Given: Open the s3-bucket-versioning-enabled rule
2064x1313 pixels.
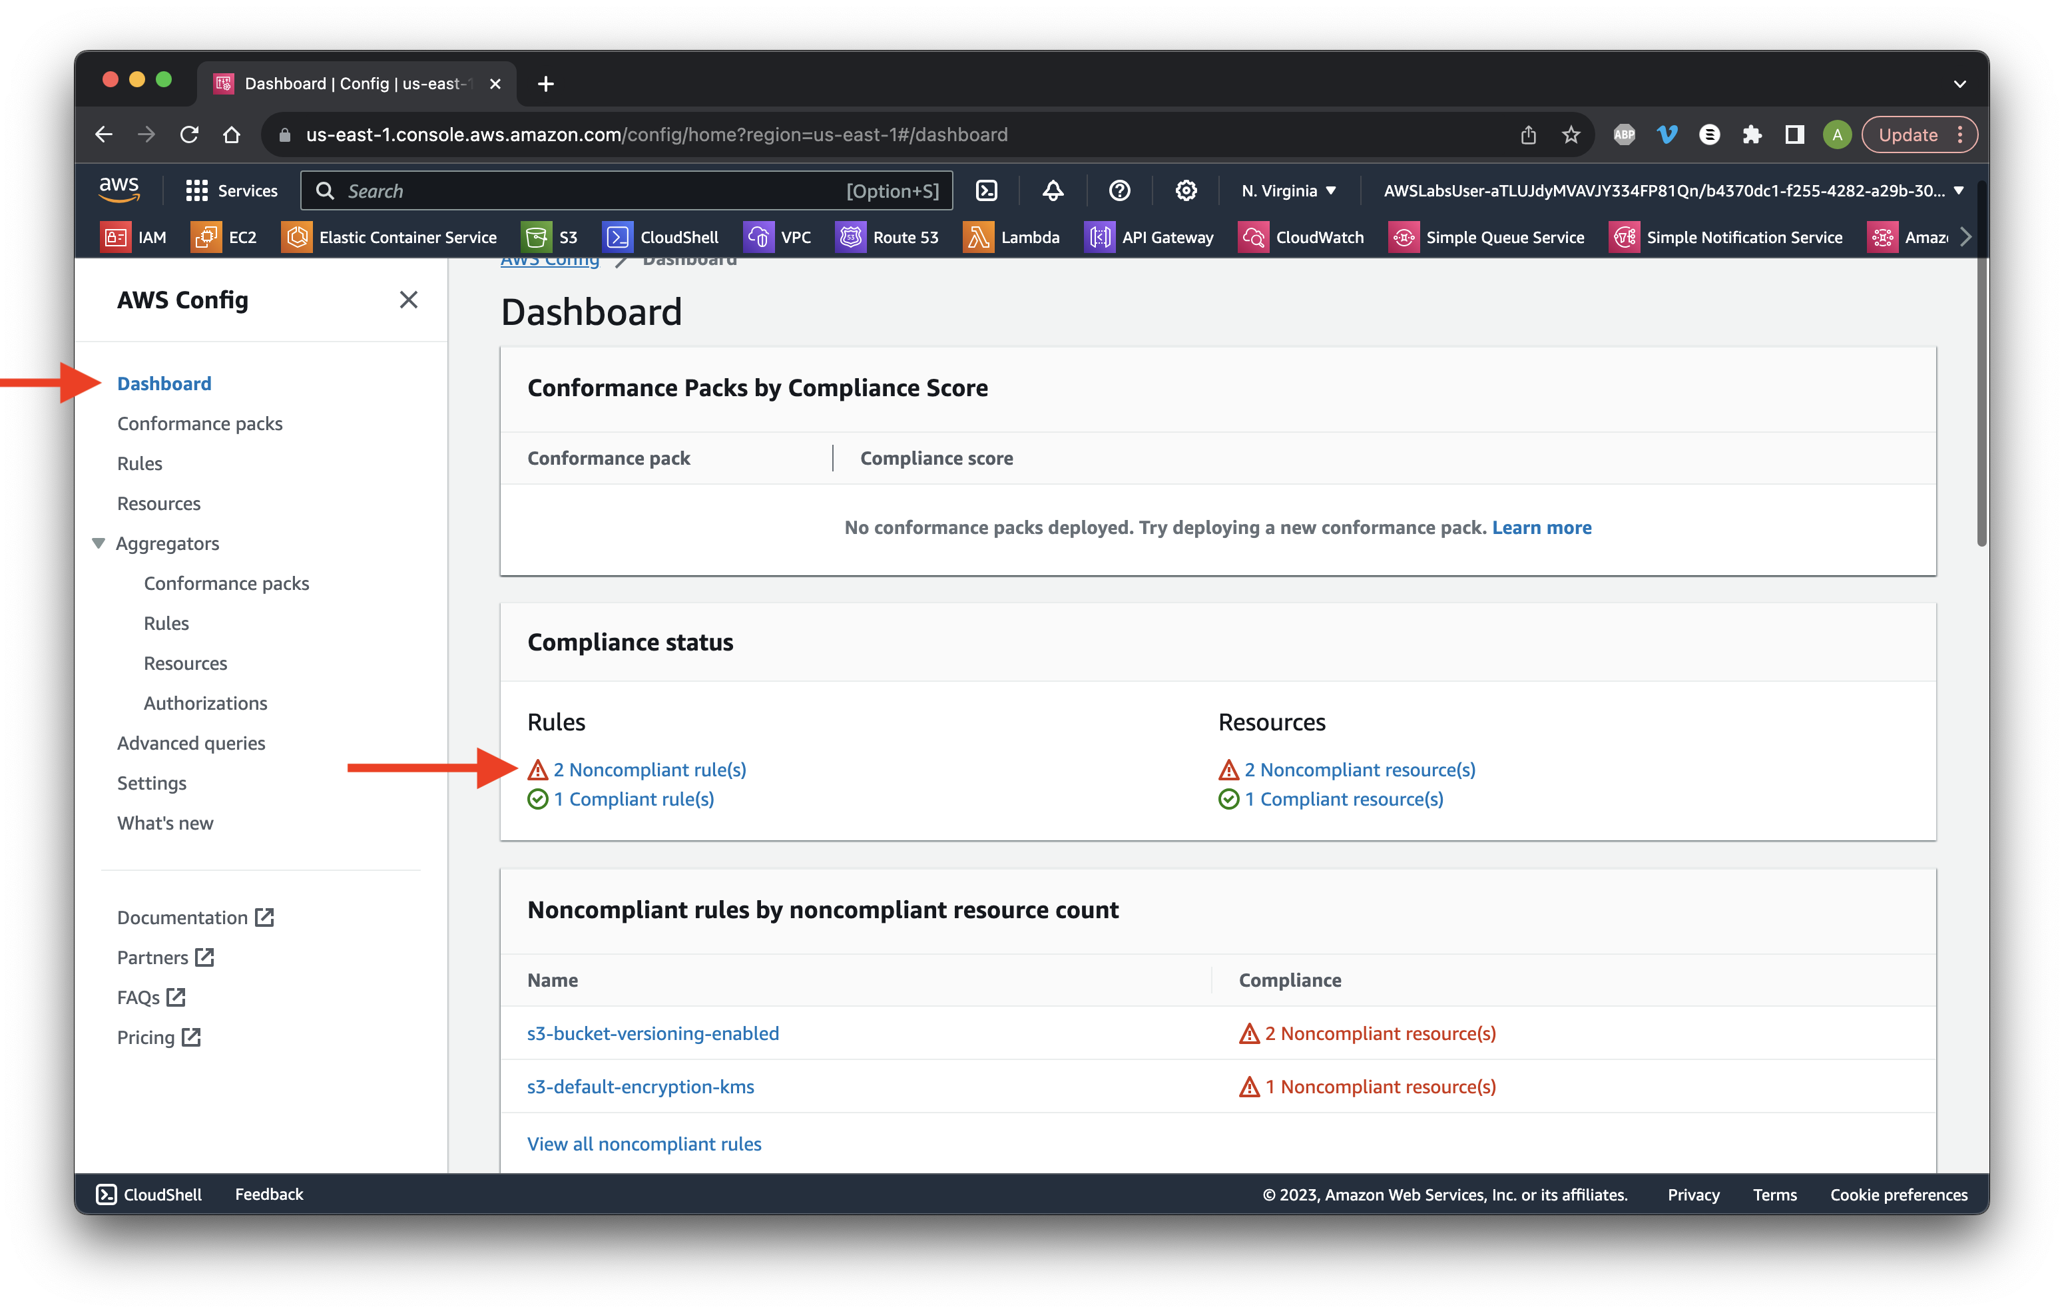Looking at the screenshot, I should click(653, 1033).
